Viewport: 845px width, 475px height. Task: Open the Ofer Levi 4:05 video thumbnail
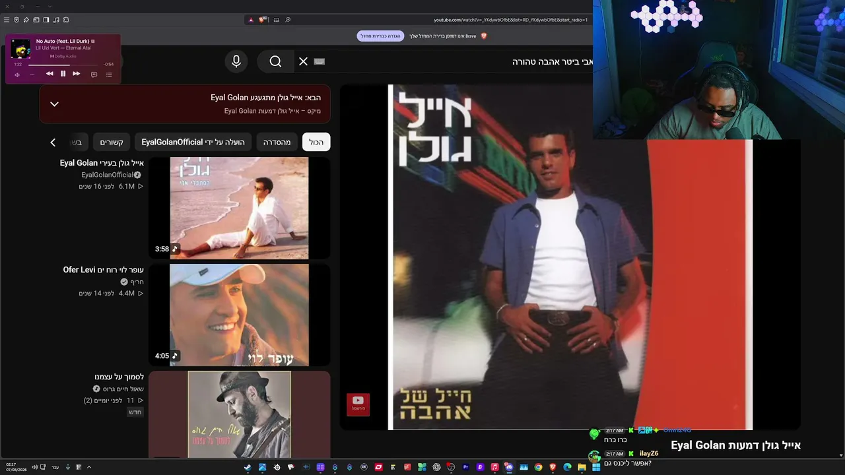(x=239, y=315)
